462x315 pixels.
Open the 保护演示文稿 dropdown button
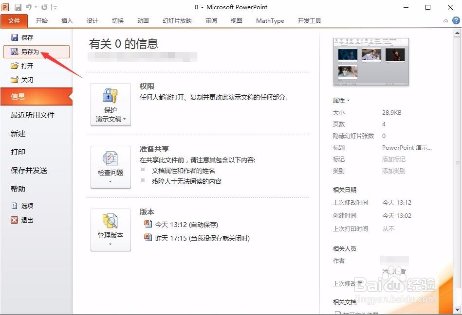coord(111,105)
